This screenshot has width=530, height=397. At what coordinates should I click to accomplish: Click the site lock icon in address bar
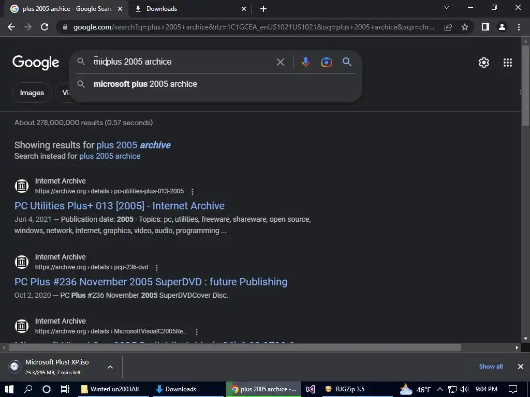65,27
